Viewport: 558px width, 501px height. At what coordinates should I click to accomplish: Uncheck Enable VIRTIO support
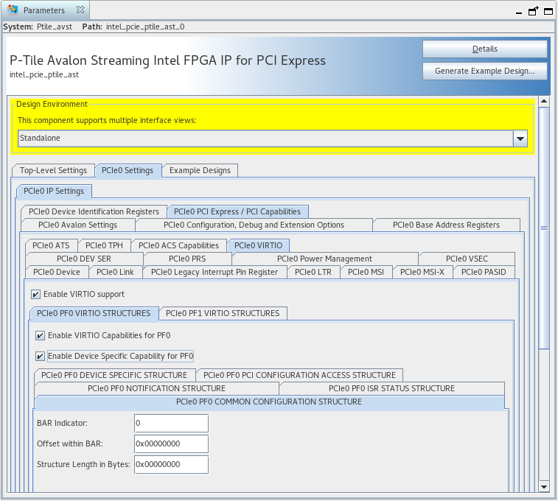(x=36, y=294)
